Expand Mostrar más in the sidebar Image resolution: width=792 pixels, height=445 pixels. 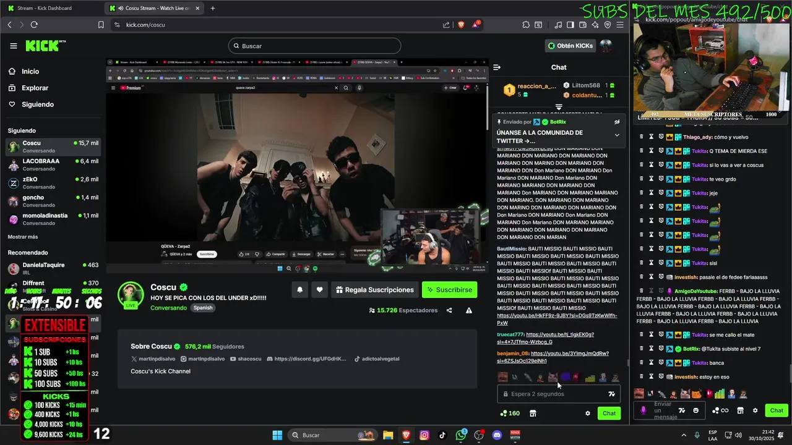click(x=23, y=237)
